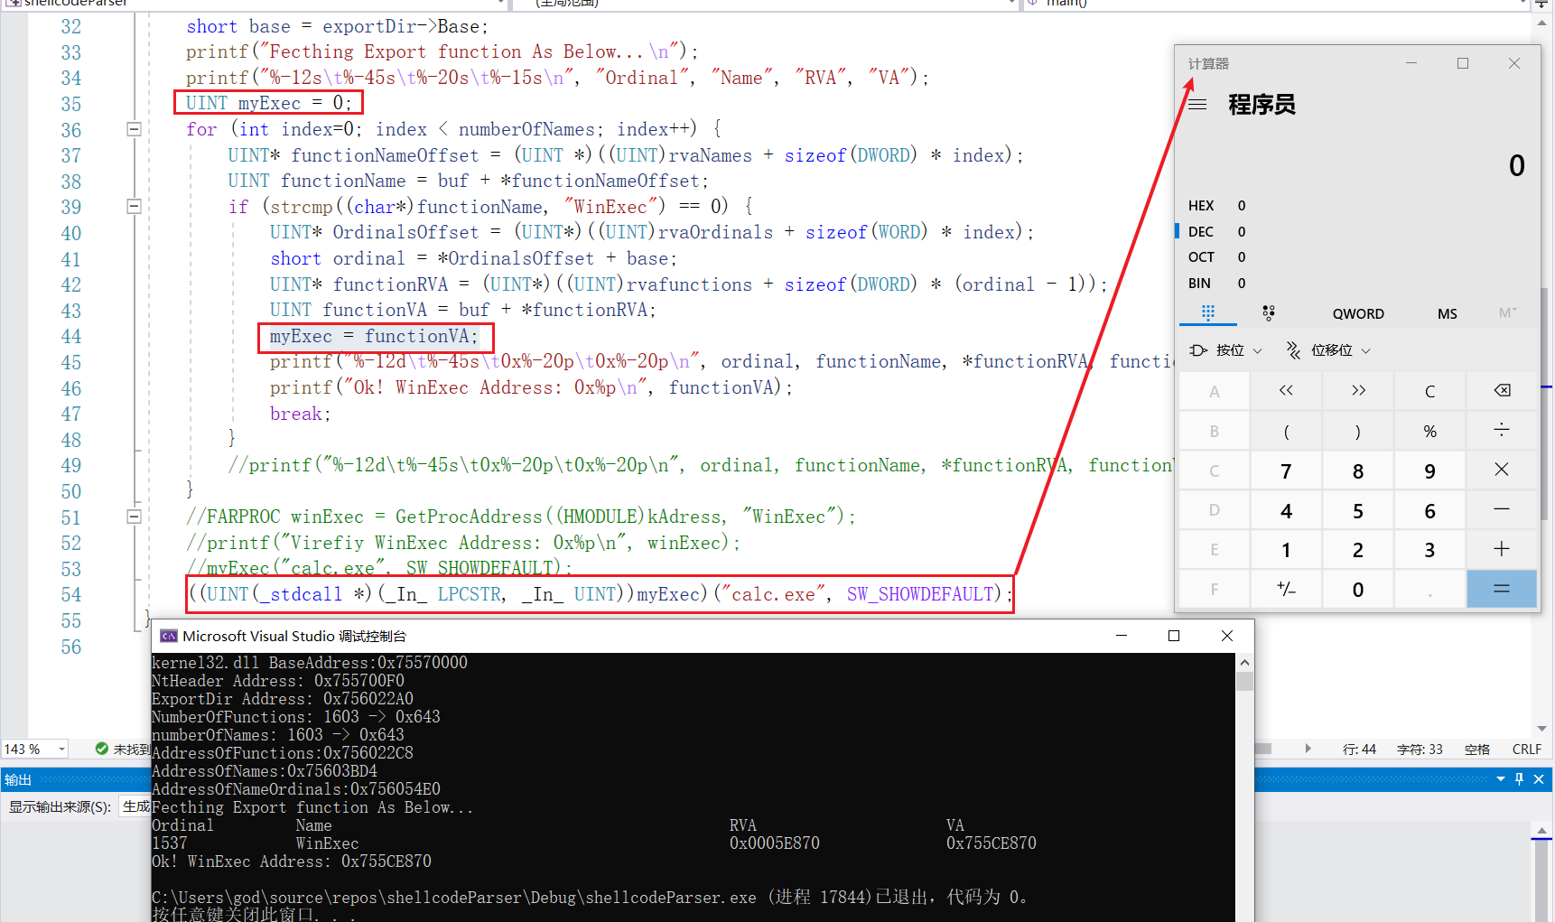Click digit 4 on calculator keypad
Image resolution: width=1555 pixels, height=922 pixels.
click(x=1286, y=510)
